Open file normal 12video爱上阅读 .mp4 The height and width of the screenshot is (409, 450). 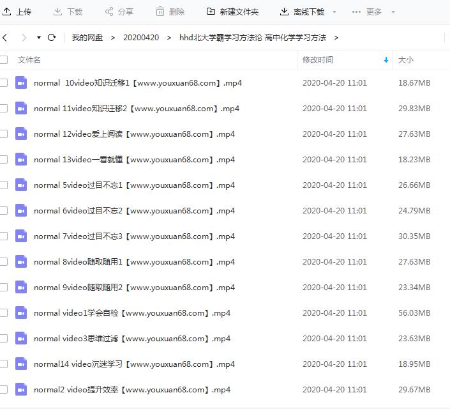pos(134,134)
